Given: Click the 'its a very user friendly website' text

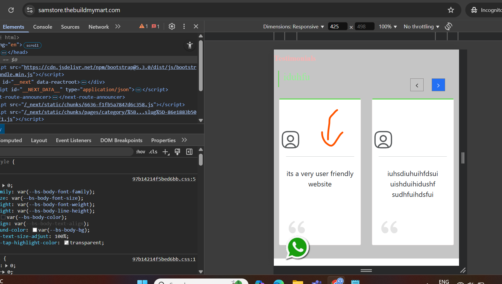Looking at the screenshot, I should point(320,179).
